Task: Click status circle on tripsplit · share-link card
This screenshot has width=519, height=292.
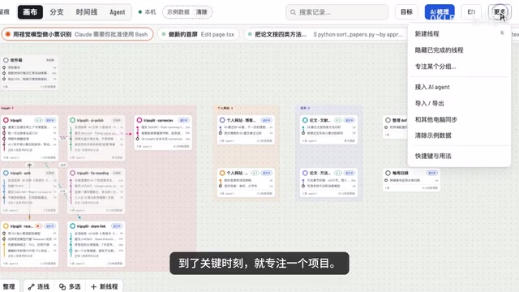Action: [72, 226]
